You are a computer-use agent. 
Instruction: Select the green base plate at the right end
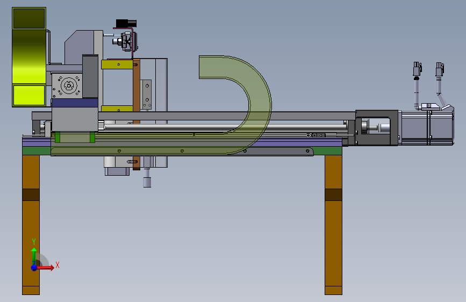pyautogui.click(x=327, y=150)
